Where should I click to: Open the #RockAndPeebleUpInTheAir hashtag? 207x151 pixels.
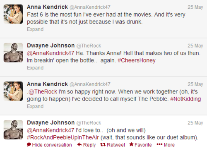click(63, 137)
